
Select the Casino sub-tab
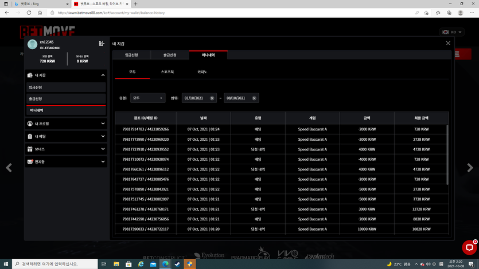(x=202, y=72)
